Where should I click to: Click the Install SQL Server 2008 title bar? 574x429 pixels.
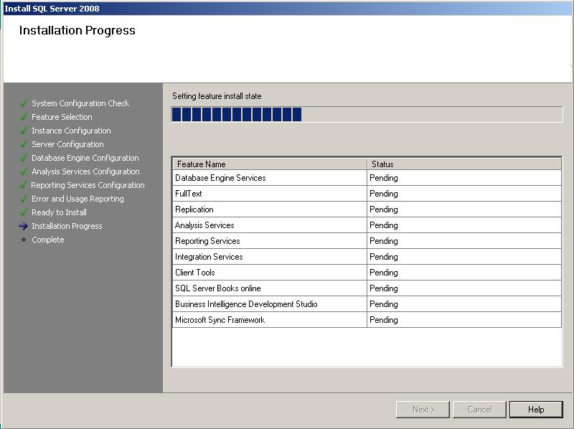pyautogui.click(x=287, y=9)
